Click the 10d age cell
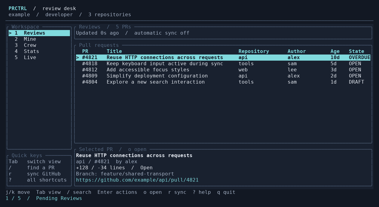The height and width of the screenshot is (207, 379). [x=335, y=58]
